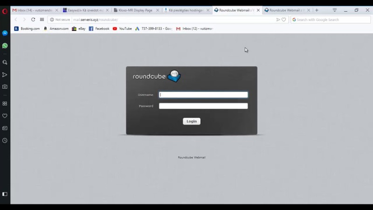Open the YouTube bookmark
The image size is (373, 210).
click(122, 28)
